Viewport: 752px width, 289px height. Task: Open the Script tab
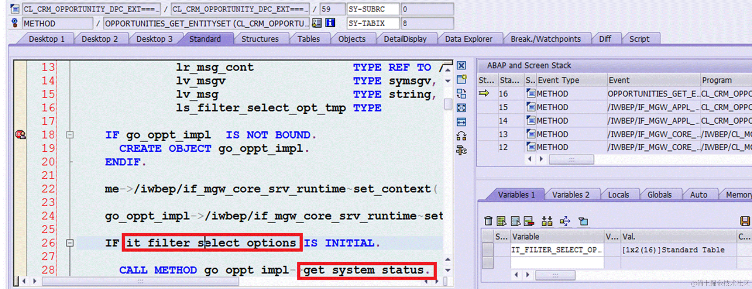click(639, 39)
